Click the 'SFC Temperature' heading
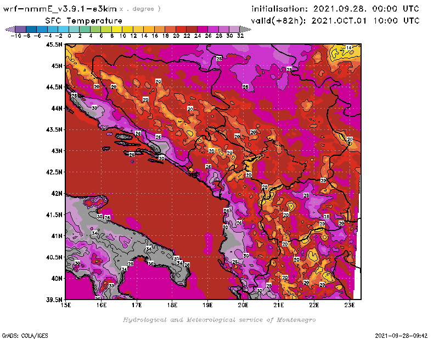 [84, 21]
